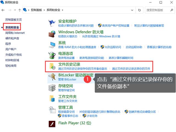
Task: Click 更改电池设置 link
Action: click(67, 58)
